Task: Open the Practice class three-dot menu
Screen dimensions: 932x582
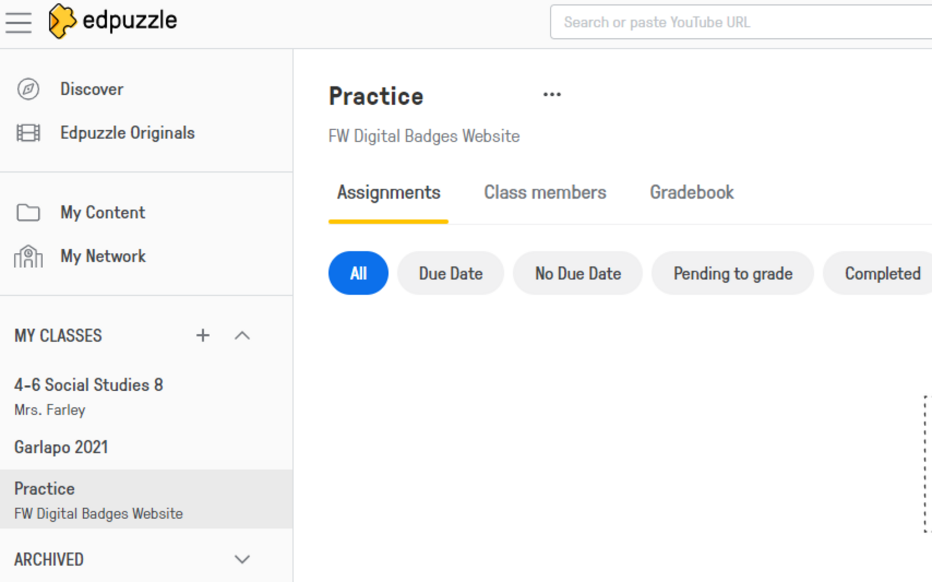Action: coord(552,95)
